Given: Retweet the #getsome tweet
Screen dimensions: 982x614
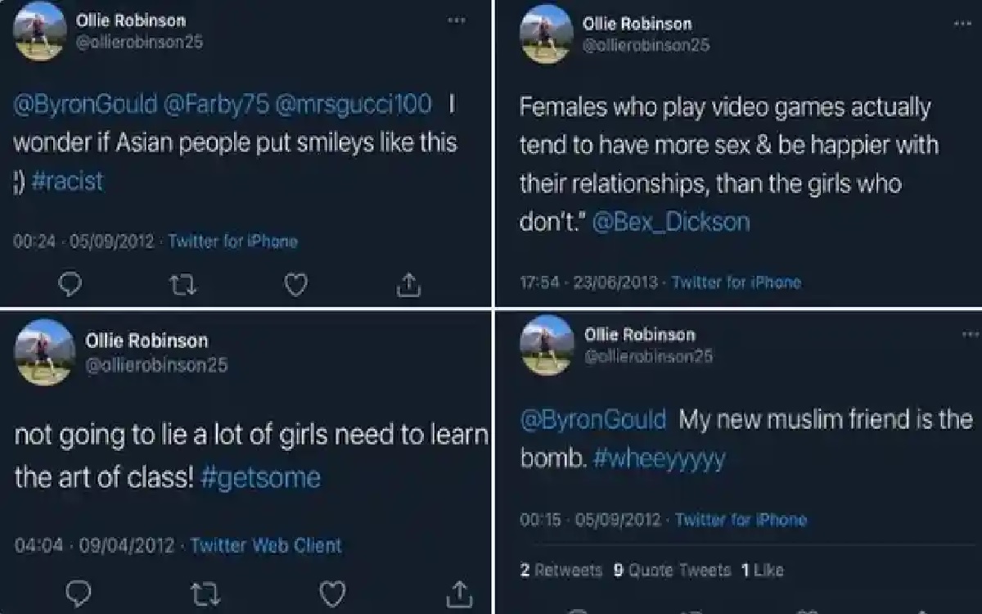Looking at the screenshot, I should click(203, 593).
